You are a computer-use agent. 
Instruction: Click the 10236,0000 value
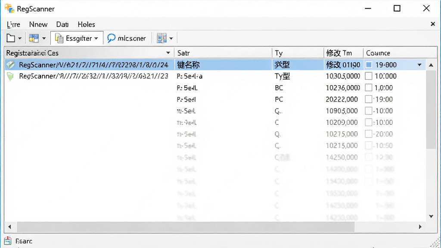point(343,88)
